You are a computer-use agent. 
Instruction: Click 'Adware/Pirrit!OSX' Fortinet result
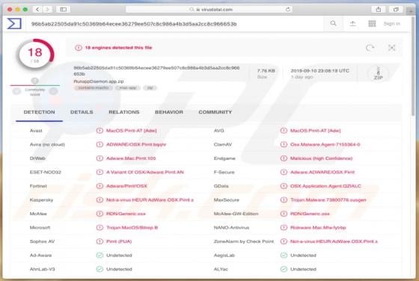126,186
